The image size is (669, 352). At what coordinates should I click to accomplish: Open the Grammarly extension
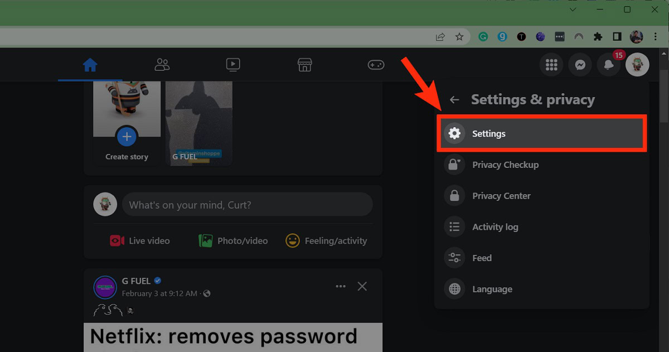click(x=483, y=37)
